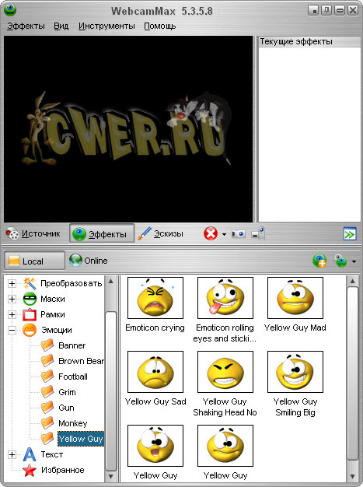Expand the Преобразовать tree node

12,283
